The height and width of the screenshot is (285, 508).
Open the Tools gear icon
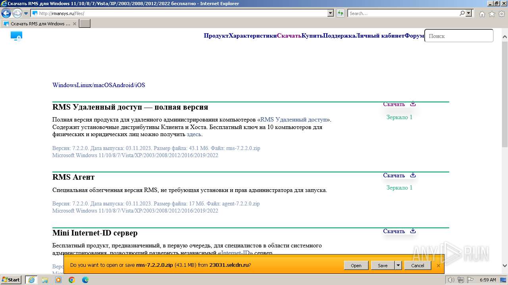point(501,14)
